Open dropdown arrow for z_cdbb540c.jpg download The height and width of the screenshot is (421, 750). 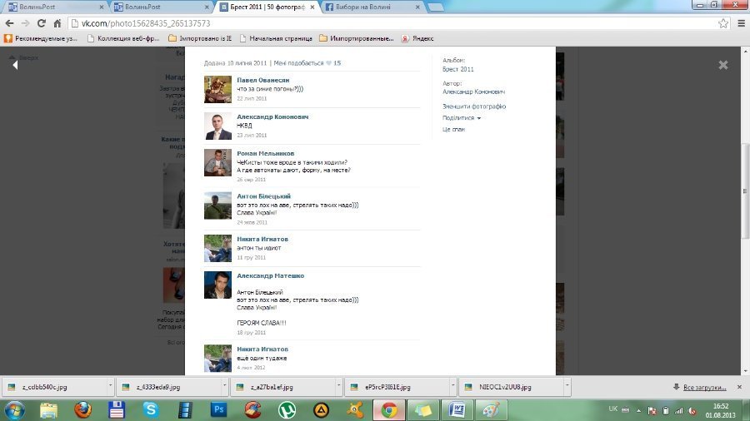(x=110, y=387)
